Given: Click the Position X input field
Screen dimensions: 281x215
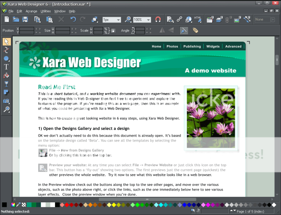Looking at the screenshot, I should (27, 29).
